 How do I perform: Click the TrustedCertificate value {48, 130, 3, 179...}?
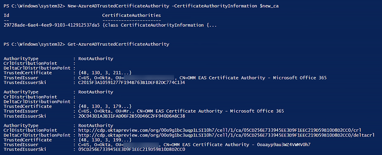[x=105, y=106]
